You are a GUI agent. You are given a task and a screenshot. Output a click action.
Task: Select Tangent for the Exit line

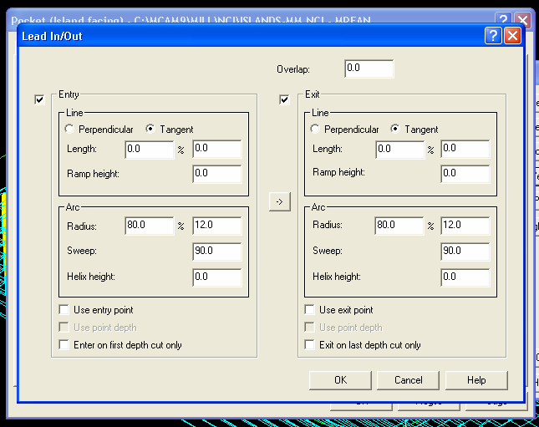click(395, 129)
